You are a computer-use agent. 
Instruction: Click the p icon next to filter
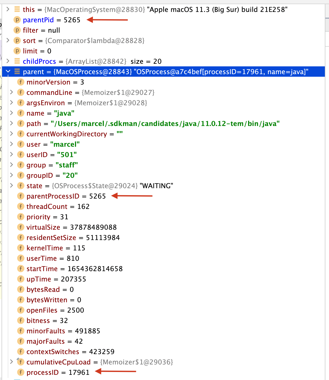coord(17,30)
